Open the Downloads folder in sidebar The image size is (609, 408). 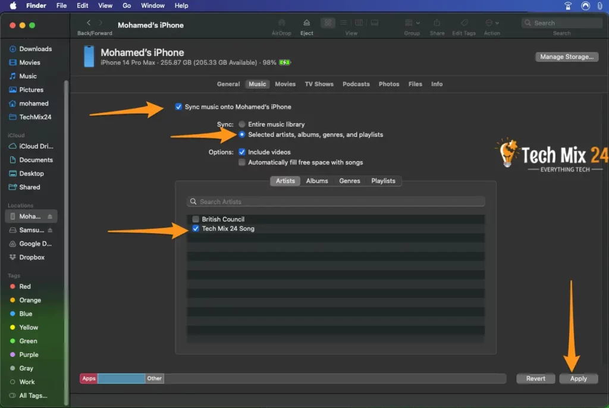tap(35, 49)
